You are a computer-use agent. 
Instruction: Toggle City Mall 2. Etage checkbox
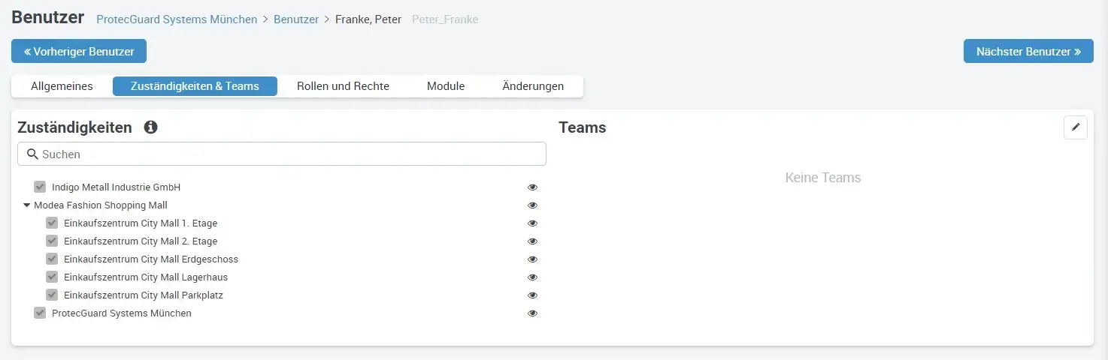pos(52,241)
